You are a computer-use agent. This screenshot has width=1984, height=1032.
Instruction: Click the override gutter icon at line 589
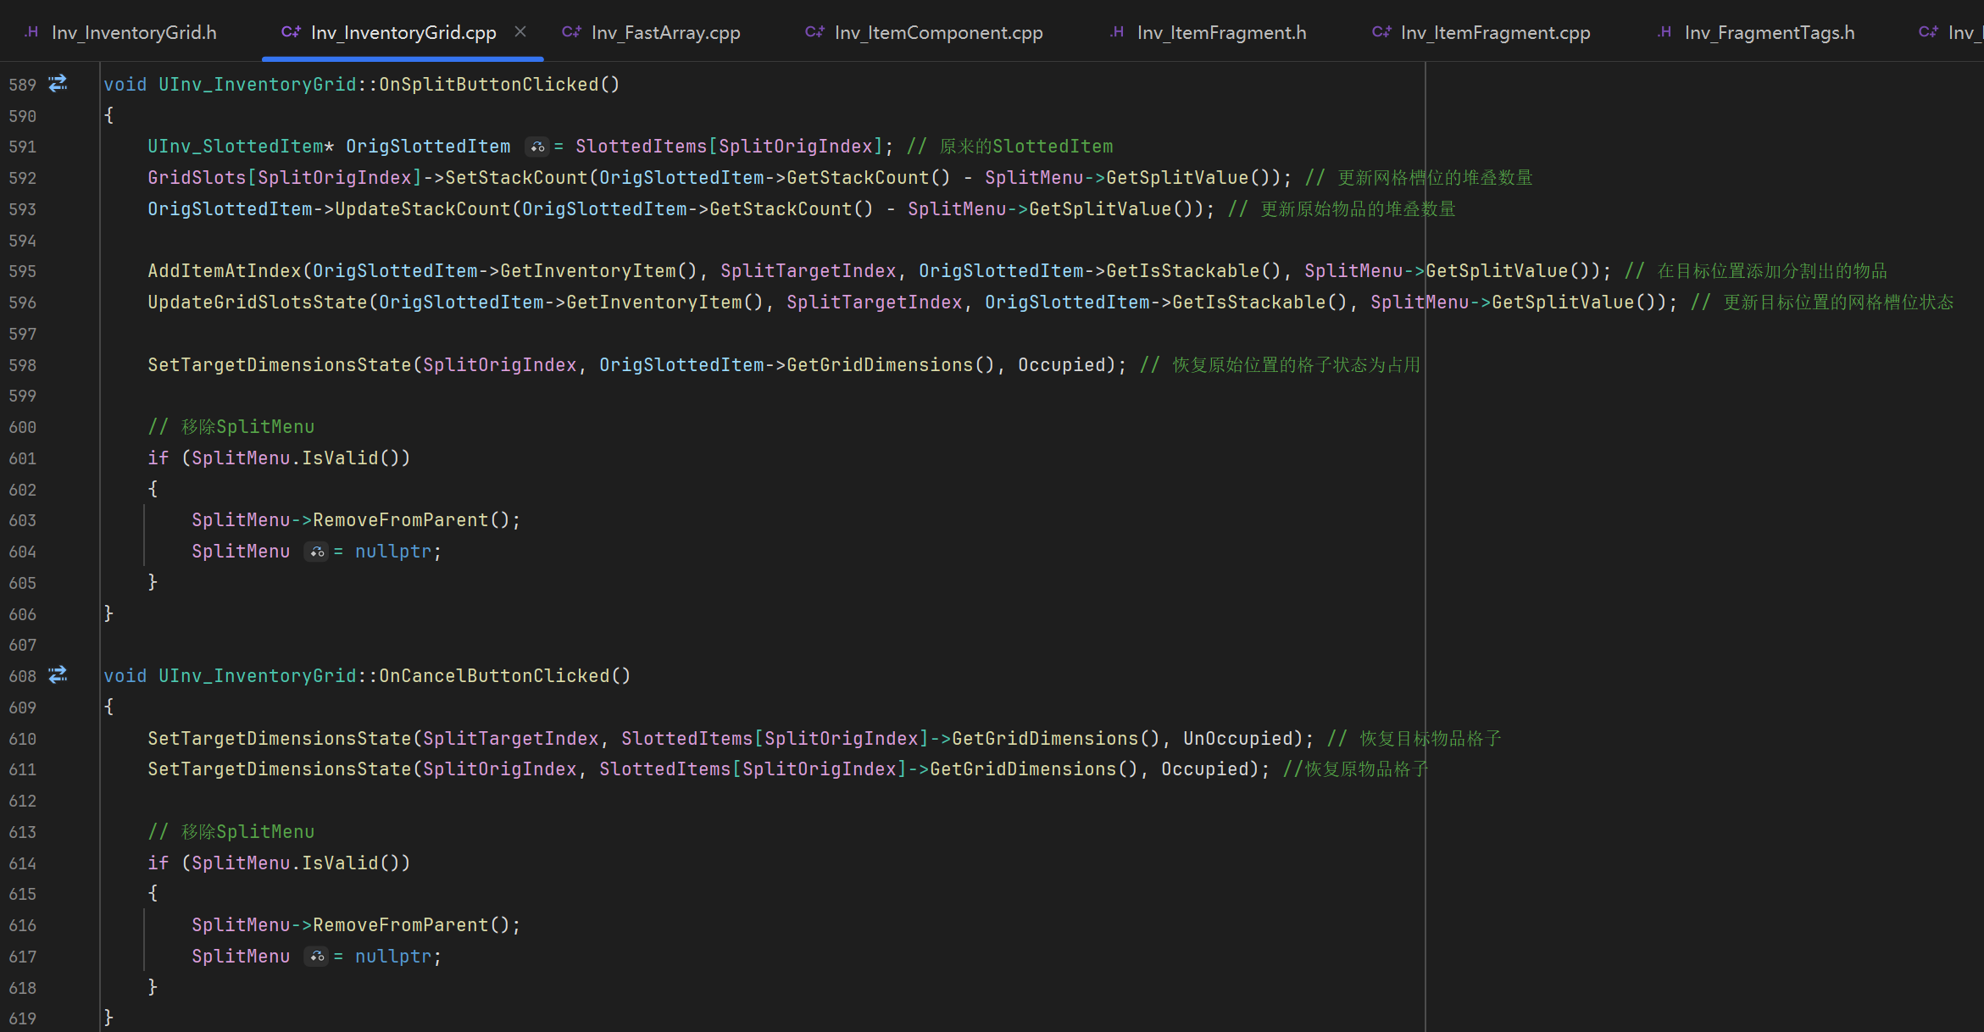(58, 84)
